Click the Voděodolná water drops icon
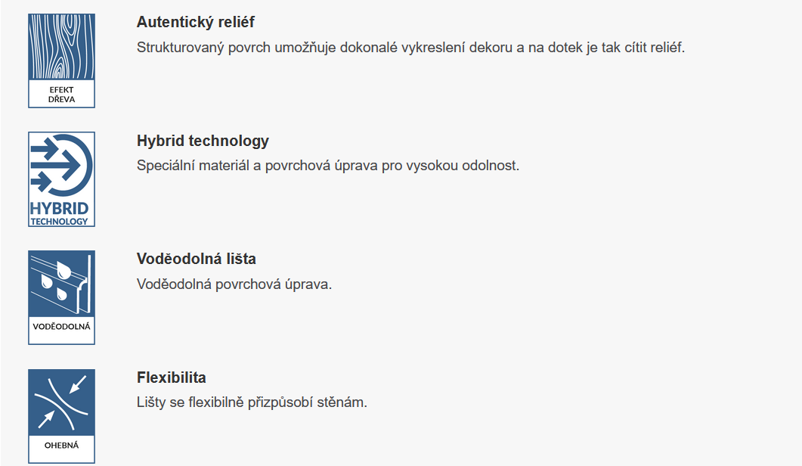 pos(61,297)
